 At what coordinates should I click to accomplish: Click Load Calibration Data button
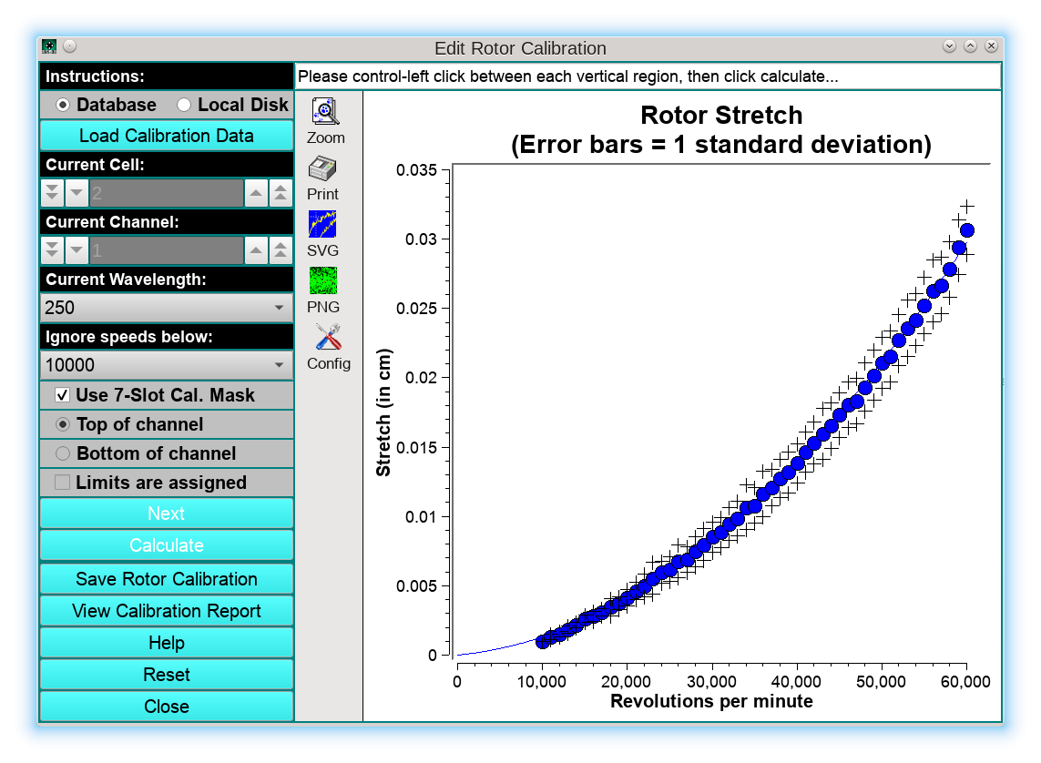pyautogui.click(x=166, y=136)
